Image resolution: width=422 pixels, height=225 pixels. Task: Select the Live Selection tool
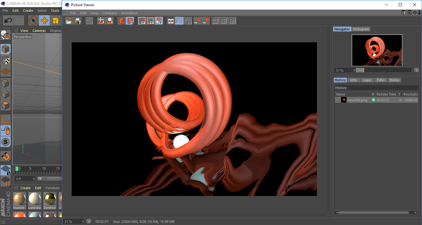(x=33, y=21)
